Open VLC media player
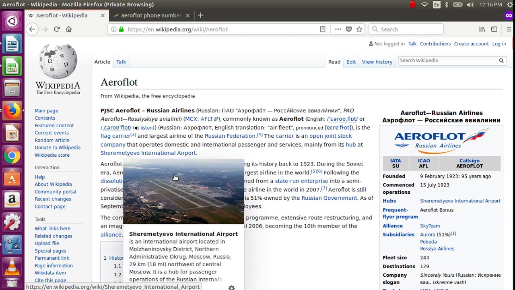The height and width of the screenshot is (290, 515). pyautogui.click(x=12, y=267)
